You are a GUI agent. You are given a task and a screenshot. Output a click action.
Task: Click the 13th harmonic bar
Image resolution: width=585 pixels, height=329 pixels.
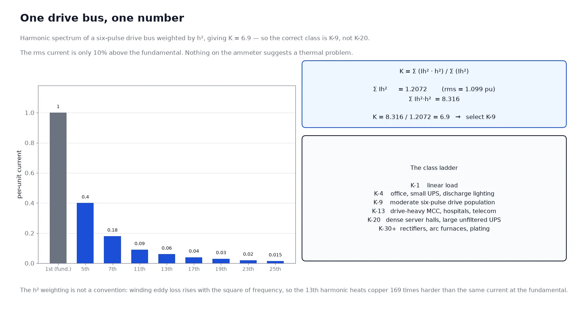[167, 258]
